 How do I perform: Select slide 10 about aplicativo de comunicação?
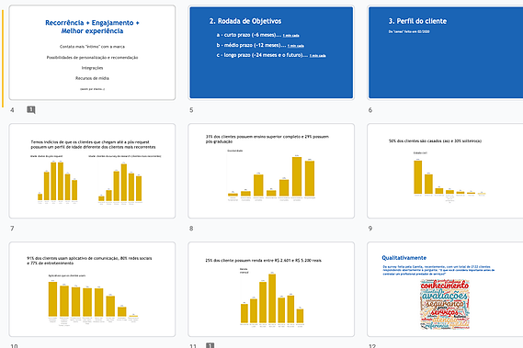(x=92, y=289)
